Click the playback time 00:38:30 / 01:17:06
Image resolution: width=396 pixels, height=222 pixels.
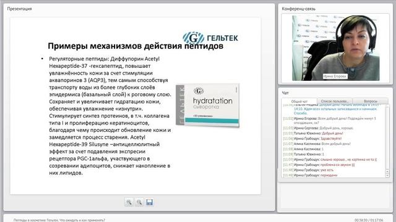[369, 220]
